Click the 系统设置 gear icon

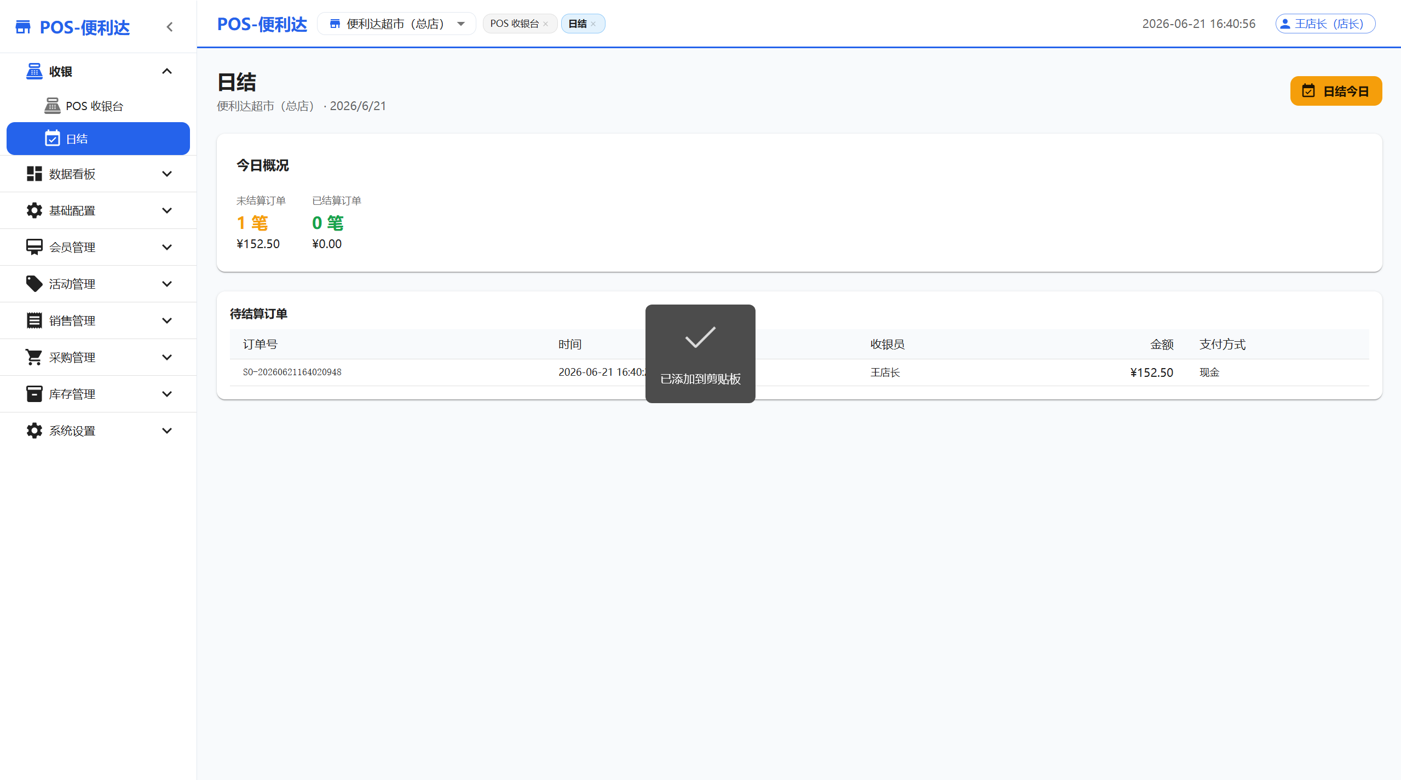pyautogui.click(x=34, y=431)
